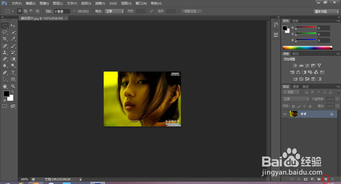Select the Horizontal Type tool
Screen dimensions: 341x184
click(x=13, y=72)
